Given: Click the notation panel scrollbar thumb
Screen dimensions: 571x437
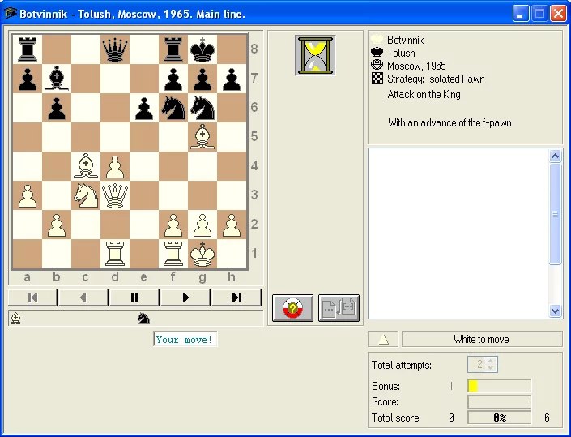Looking at the screenshot, I should tap(555, 214).
